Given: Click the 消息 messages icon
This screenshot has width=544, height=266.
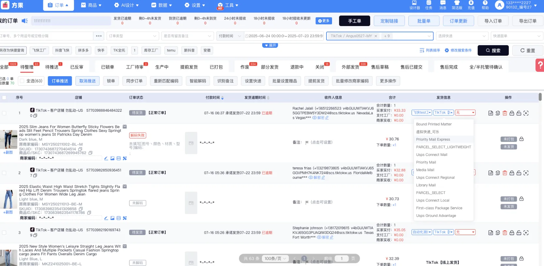Looking at the screenshot, I should tap(443, 5).
